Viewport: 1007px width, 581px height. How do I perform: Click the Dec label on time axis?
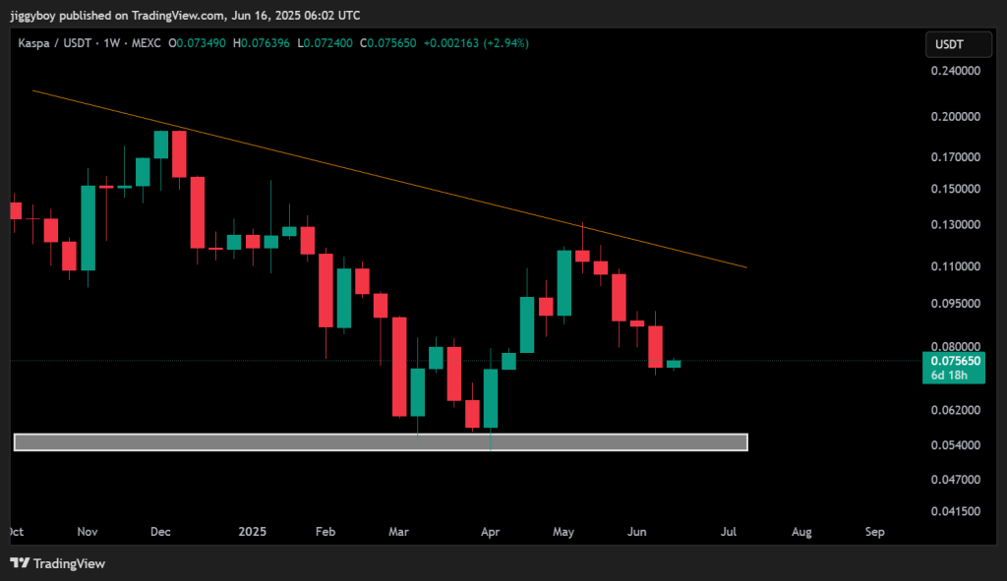(160, 532)
